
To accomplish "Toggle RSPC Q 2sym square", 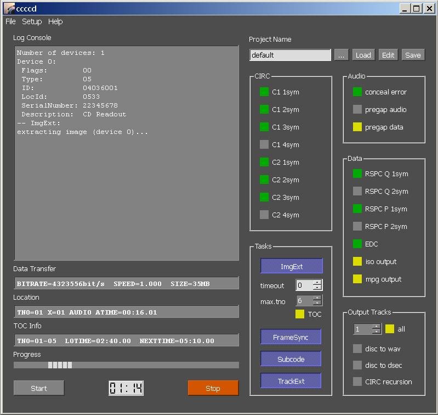I will 357,191.
